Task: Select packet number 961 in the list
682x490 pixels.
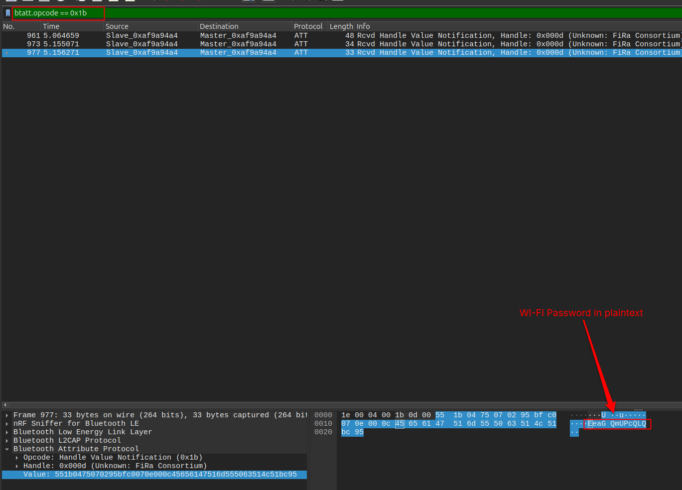Action: [x=342, y=35]
